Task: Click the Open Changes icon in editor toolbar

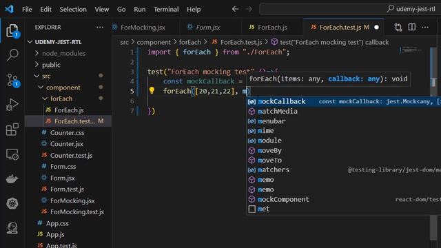Action: [x=398, y=28]
